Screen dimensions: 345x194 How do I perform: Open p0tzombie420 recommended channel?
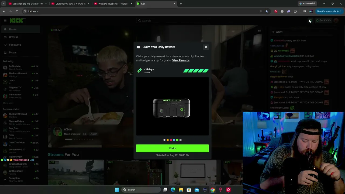[x=21, y=151]
